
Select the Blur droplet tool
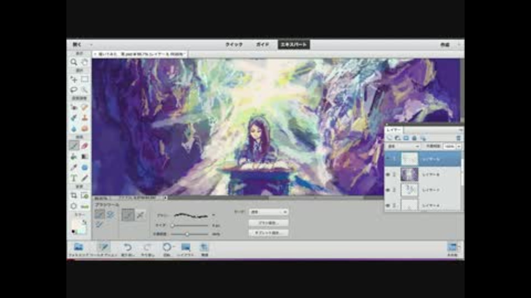74,129
